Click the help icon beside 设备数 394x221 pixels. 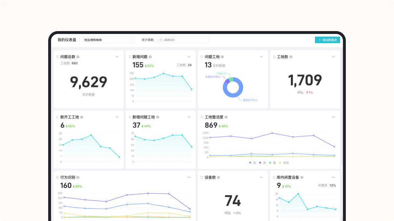(218, 177)
